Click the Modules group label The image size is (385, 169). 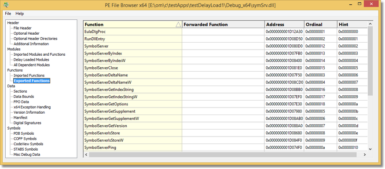coord(14,49)
